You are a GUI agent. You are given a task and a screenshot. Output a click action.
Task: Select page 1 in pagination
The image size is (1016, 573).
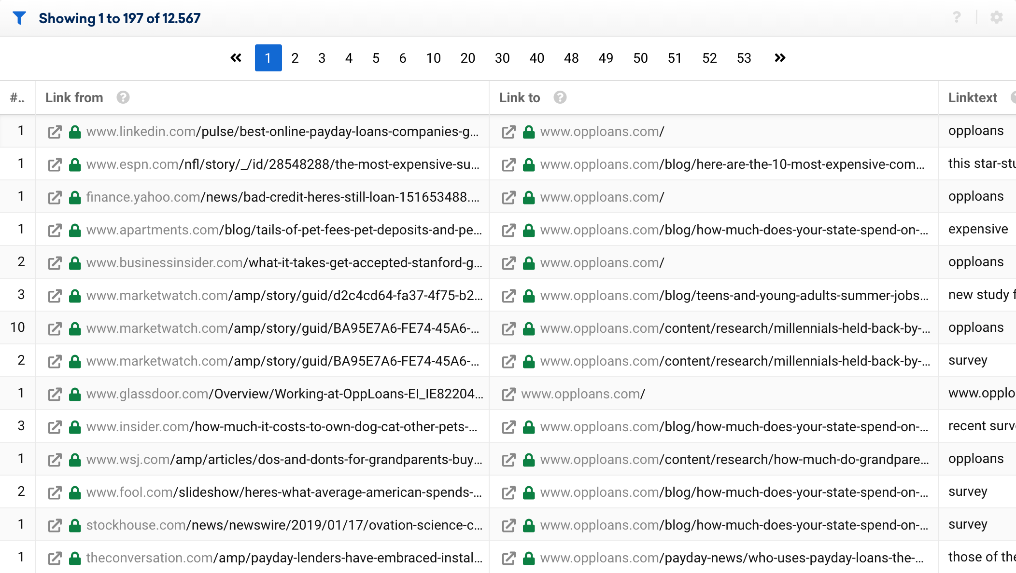pos(268,58)
